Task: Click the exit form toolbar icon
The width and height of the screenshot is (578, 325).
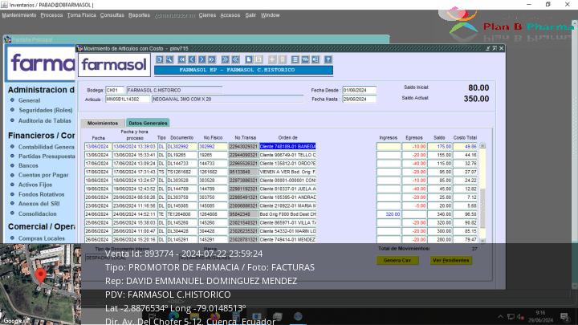Action: point(315,59)
